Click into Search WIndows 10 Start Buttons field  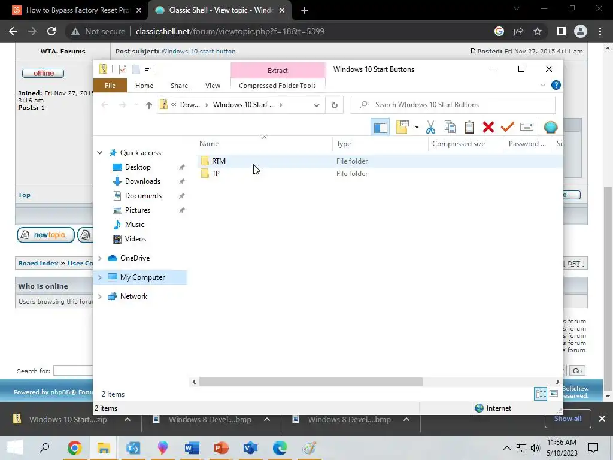click(453, 105)
